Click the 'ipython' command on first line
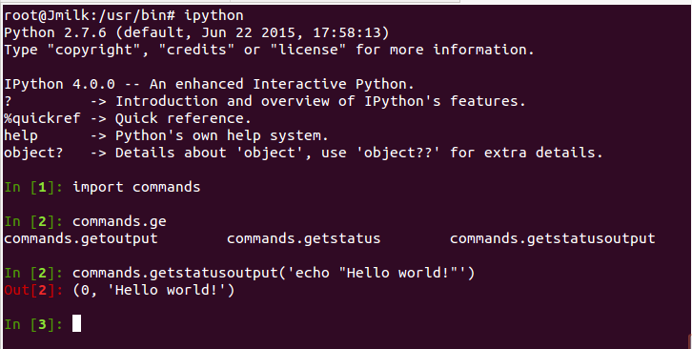 (x=214, y=16)
